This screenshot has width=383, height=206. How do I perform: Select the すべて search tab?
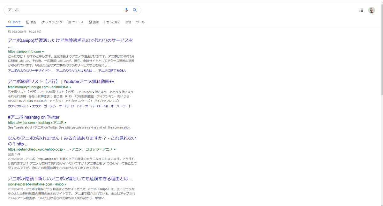click(14, 22)
